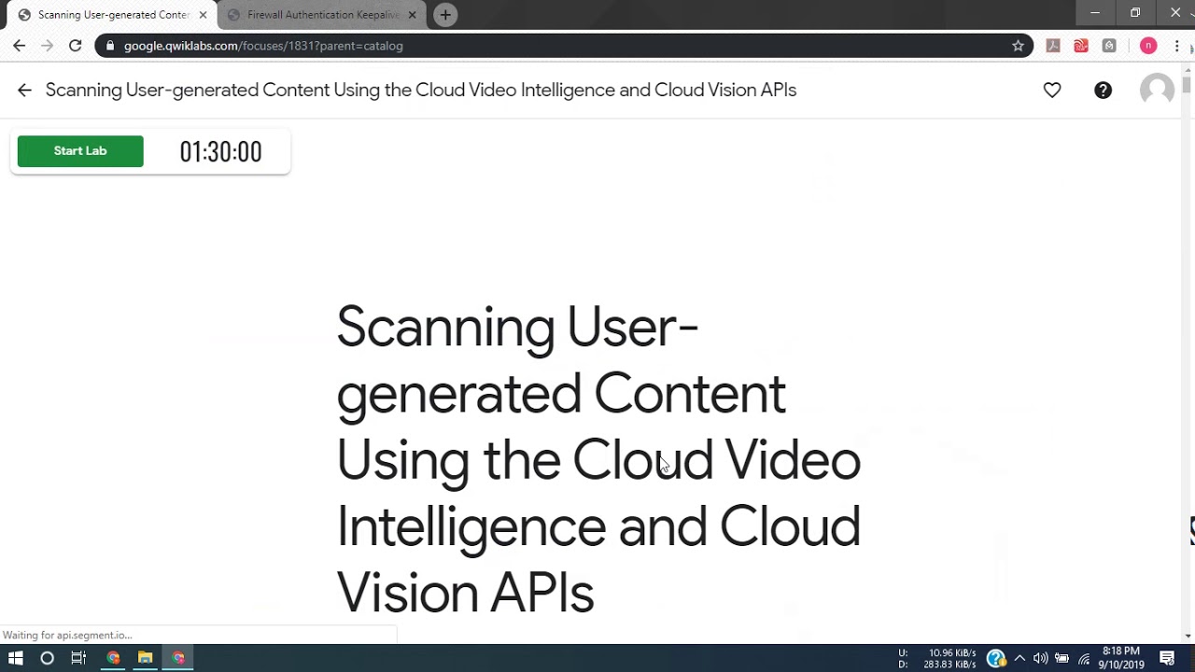Open the Chrome profile 'n' avatar

point(1148,45)
